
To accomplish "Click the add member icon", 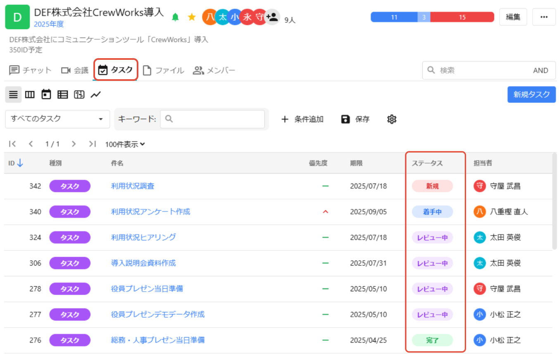I will tap(272, 17).
